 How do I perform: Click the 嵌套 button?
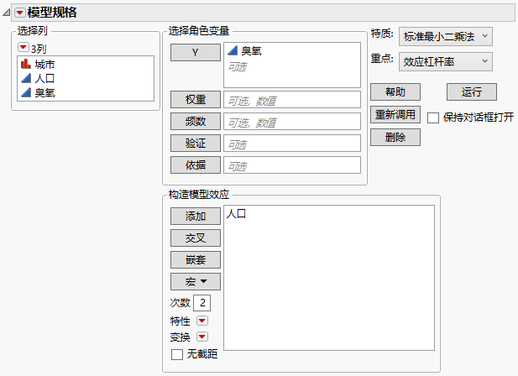click(x=196, y=259)
